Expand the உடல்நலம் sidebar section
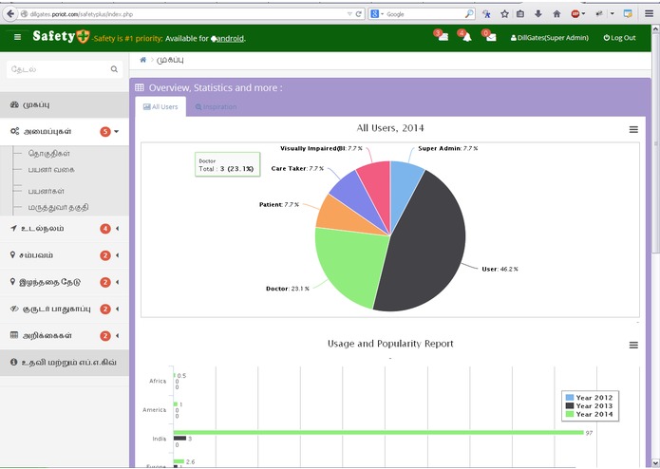The image size is (660, 469). [65, 229]
